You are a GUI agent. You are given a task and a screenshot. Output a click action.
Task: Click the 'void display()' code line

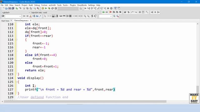(x=31, y=78)
